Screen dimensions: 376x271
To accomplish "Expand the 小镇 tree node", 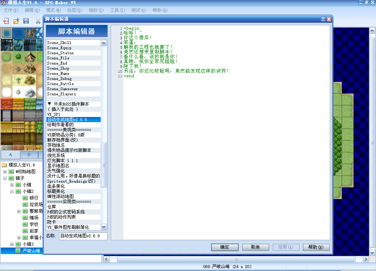I will coord(12,185).
